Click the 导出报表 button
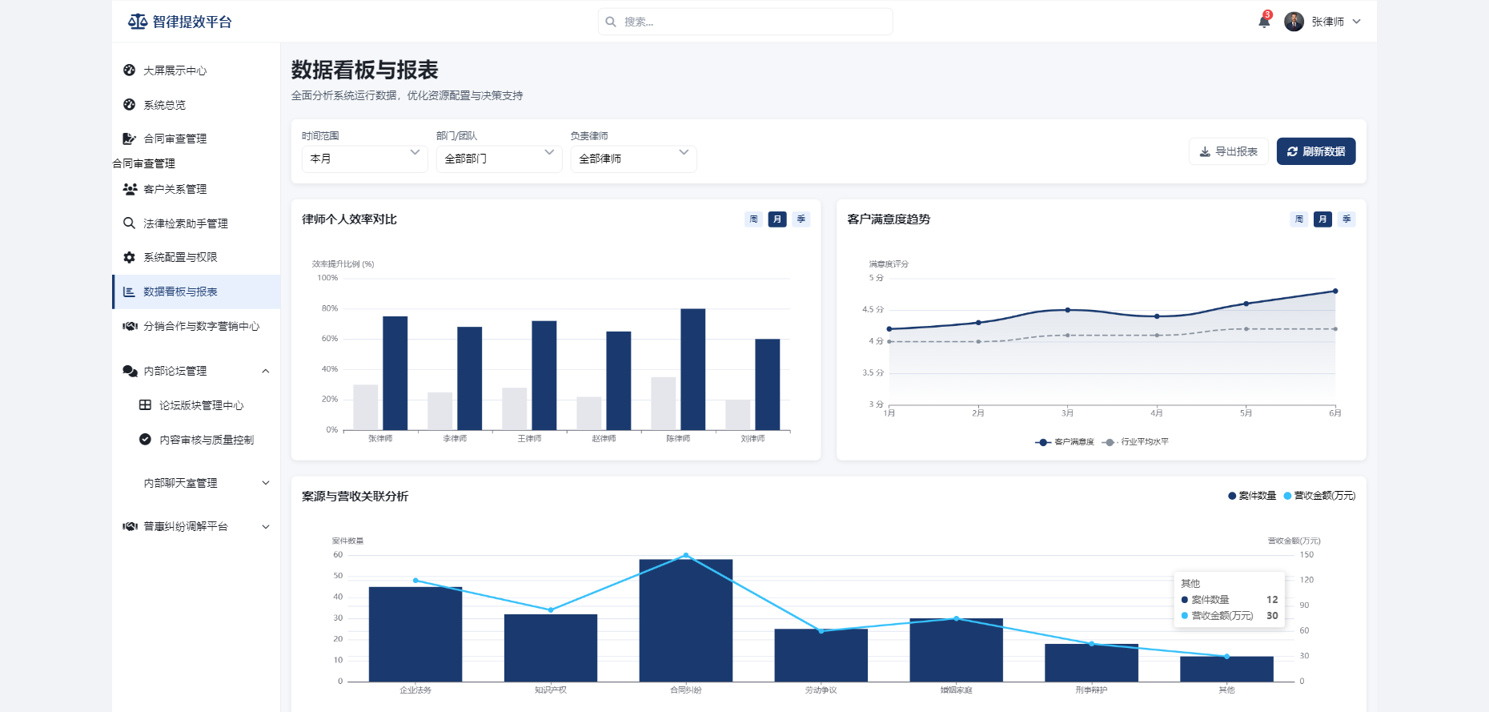1489x712 pixels. [x=1228, y=151]
